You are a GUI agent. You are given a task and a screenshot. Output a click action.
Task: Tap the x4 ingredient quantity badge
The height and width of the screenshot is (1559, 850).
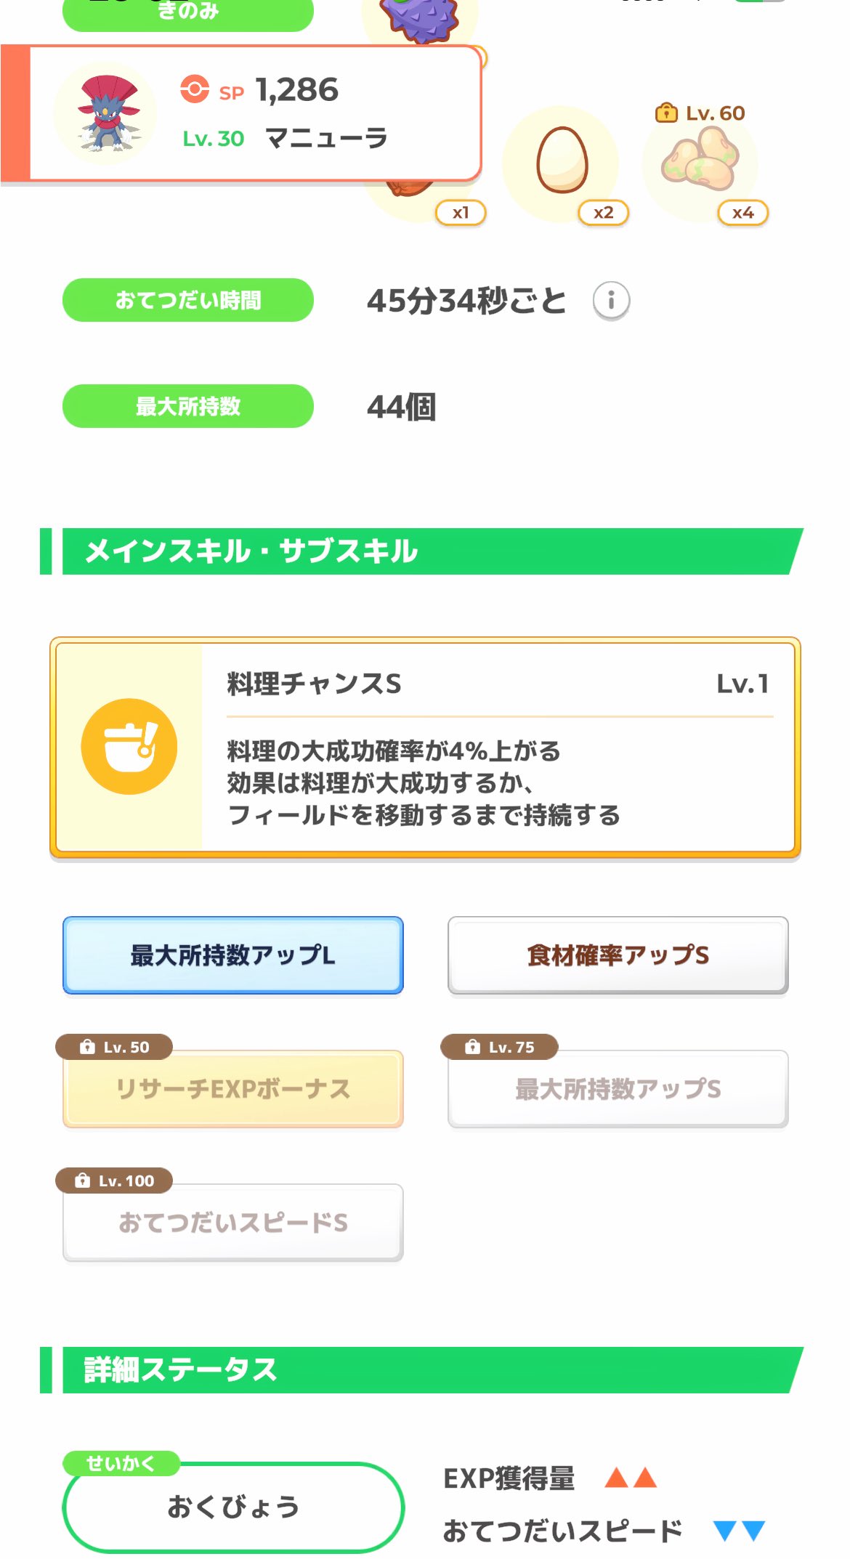click(742, 213)
